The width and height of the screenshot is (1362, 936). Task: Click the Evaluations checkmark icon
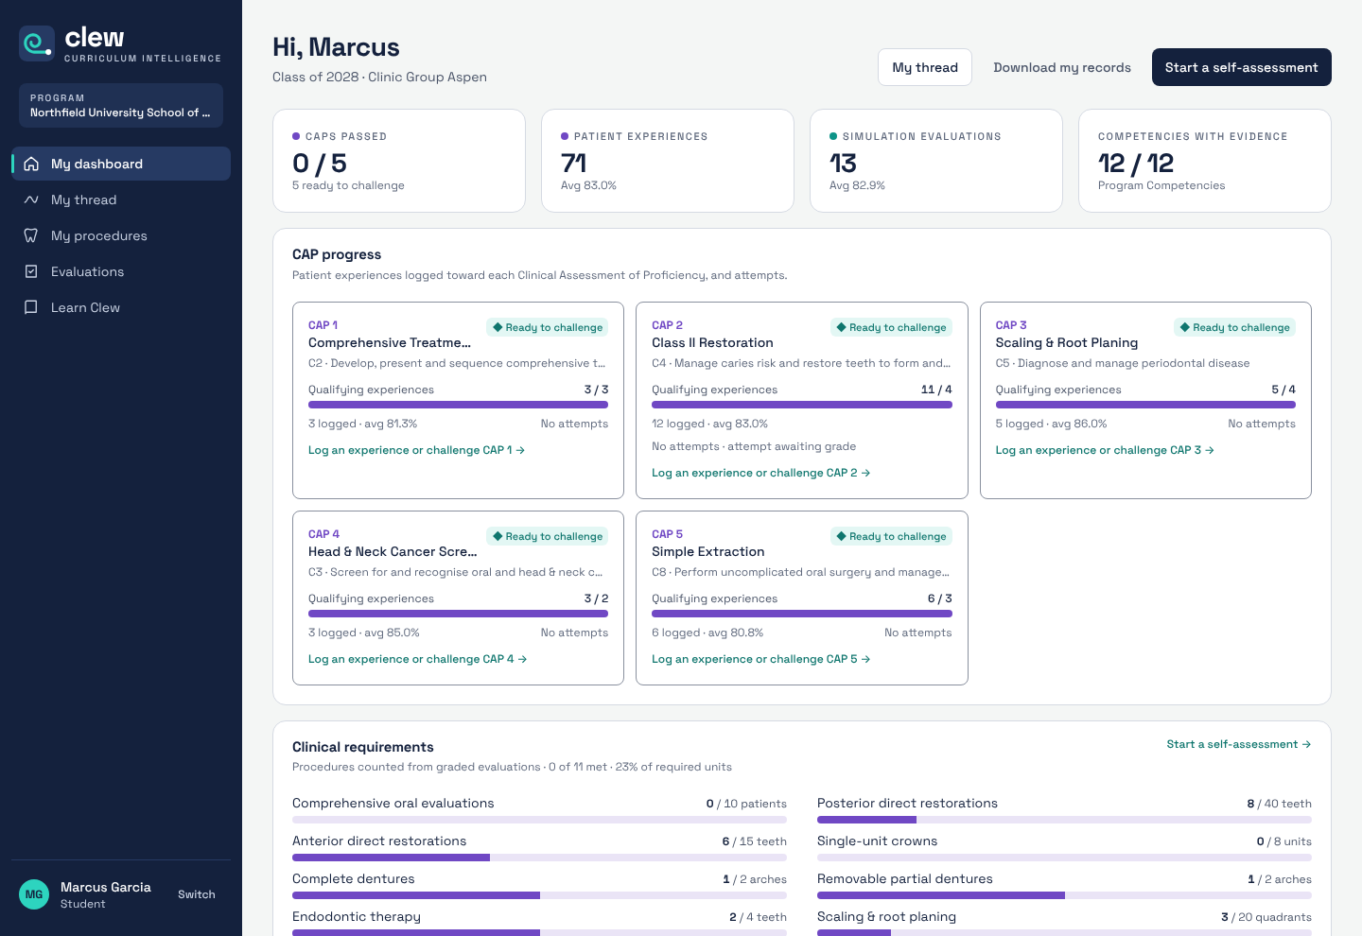click(x=31, y=271)
